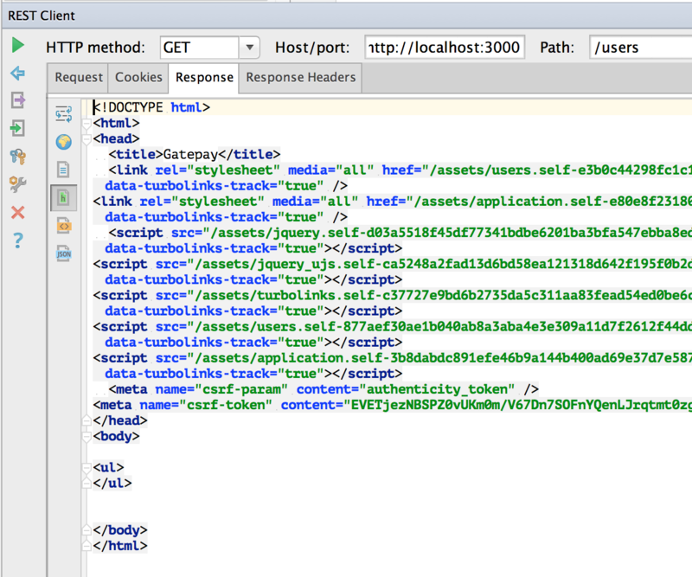The width and height of the screenshot is (692, 577).
Task: Switch to the Request tab
Action: pos(78,78)
